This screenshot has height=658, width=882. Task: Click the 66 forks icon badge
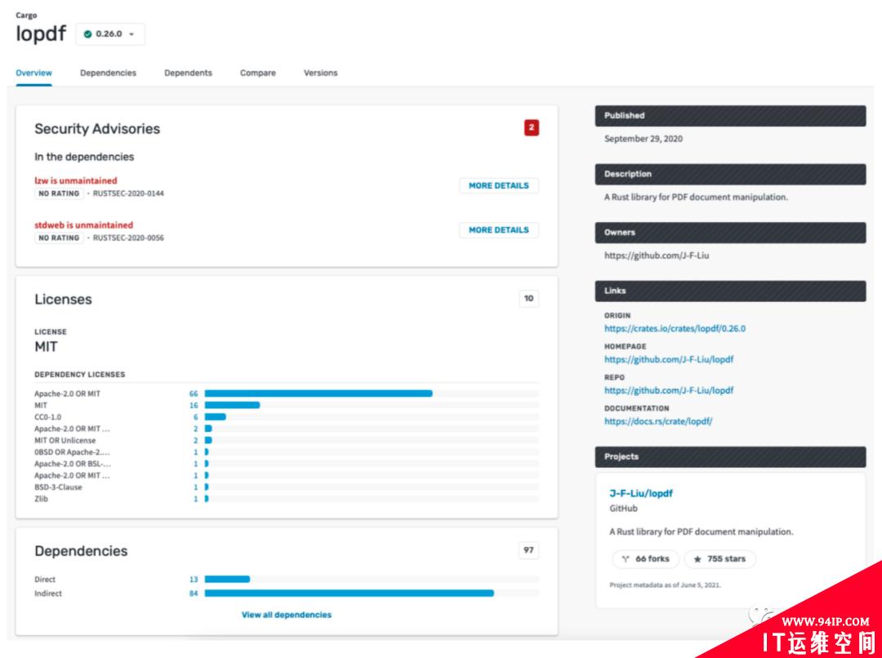[x=645, y=559]
